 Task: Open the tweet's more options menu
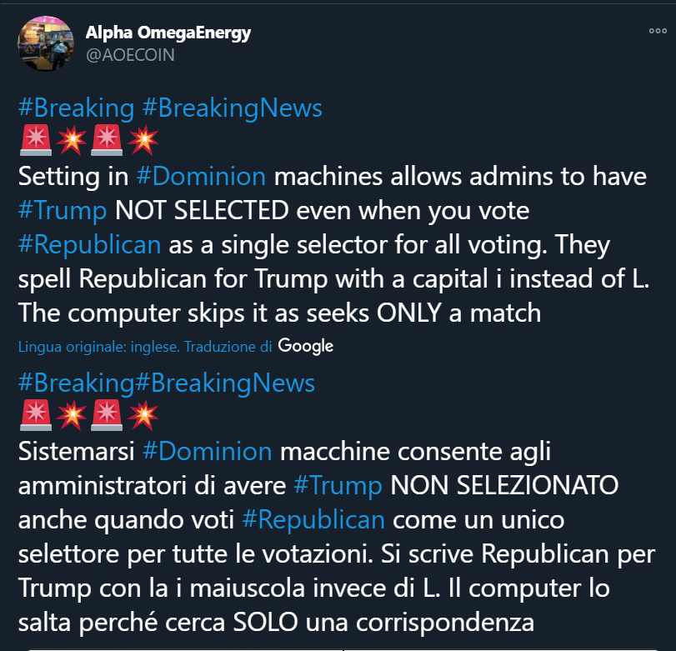(x=657, y=31)
